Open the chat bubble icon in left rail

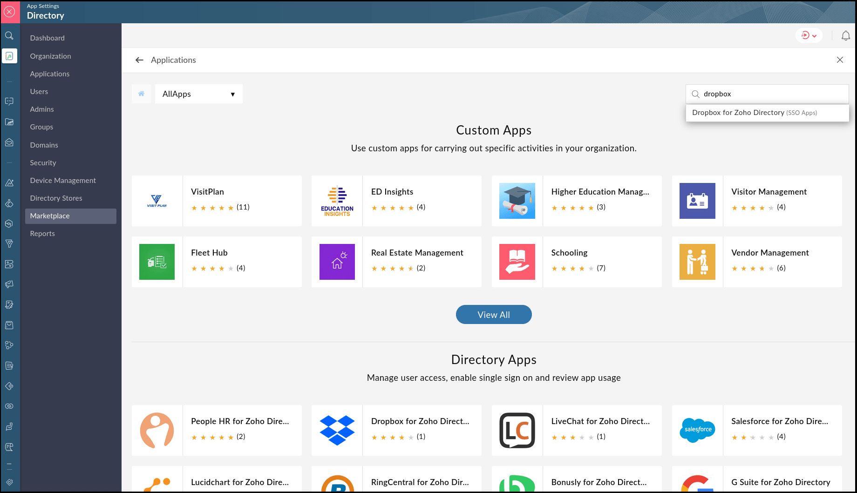tap(9, 101)
